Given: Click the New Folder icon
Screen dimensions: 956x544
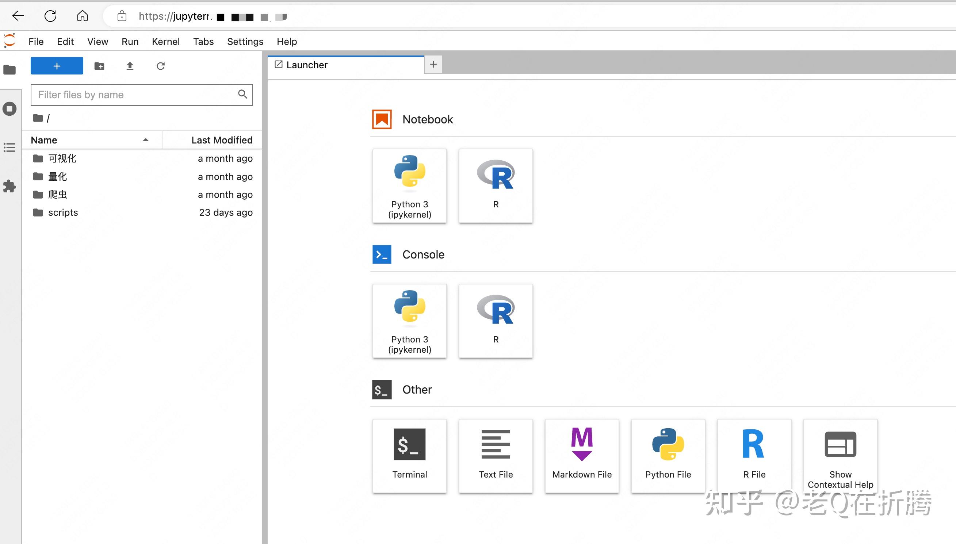Looking at the screenshot, I should point(99,66).
